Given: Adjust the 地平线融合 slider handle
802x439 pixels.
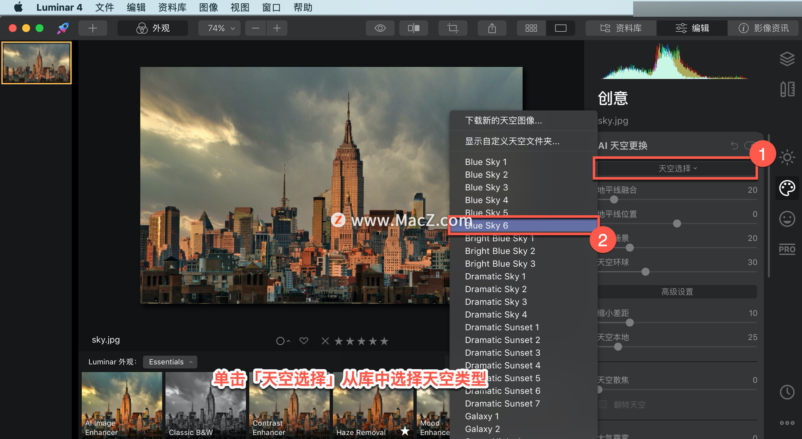Looking at the screenshot, I should point(614,199).
